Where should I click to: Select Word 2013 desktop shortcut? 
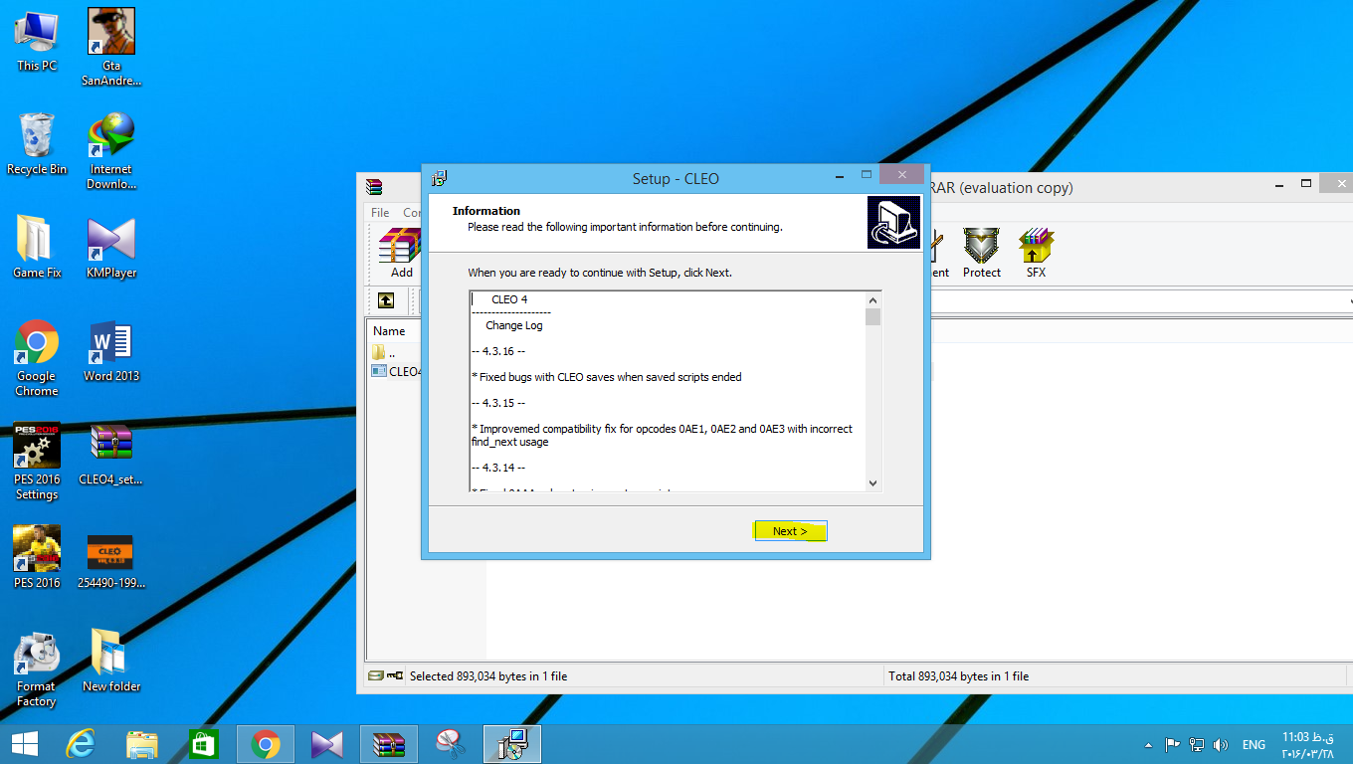111,351
